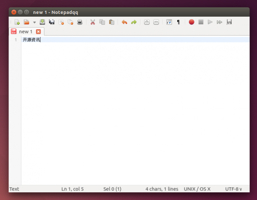The height and width of the screenshot is (200, 257).
Task: Undo the last edit
Action: pos(124,22)
